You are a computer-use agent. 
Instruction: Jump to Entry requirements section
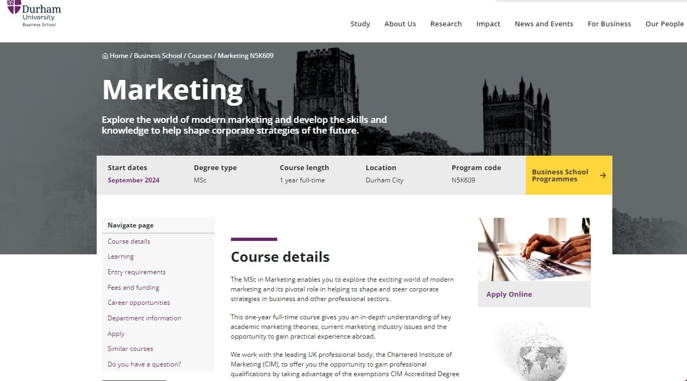tap(136, 272)
